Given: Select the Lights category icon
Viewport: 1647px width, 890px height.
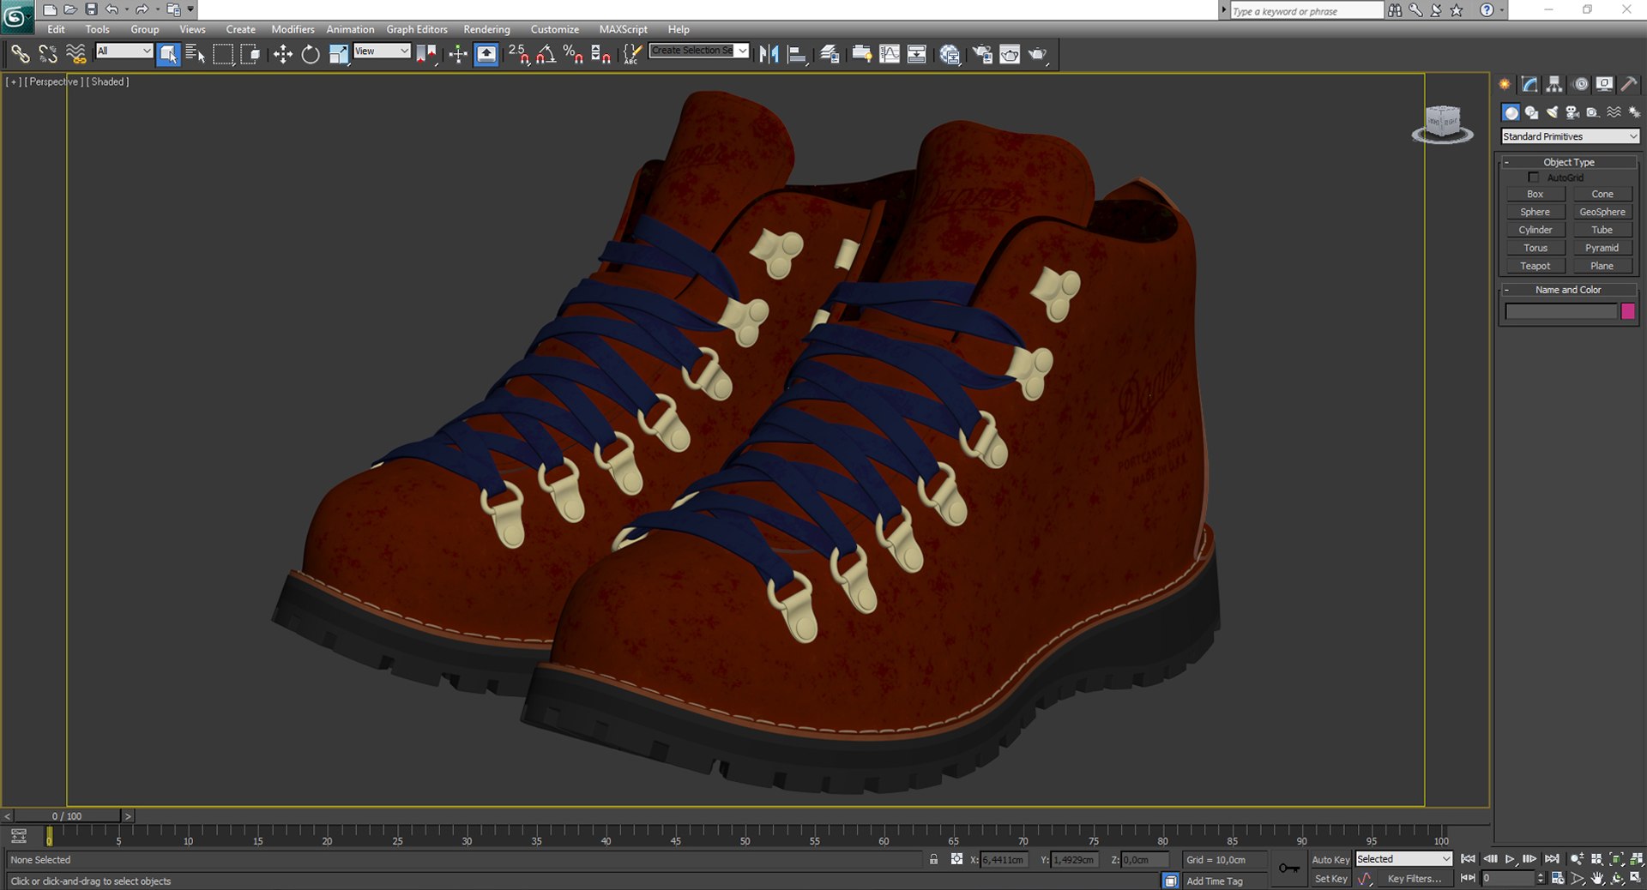Looking at the screenshot, I should pos(1552,112).
